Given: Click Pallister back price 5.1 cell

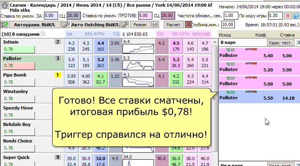Looking at the screenshot, I should tap(86, 62).
